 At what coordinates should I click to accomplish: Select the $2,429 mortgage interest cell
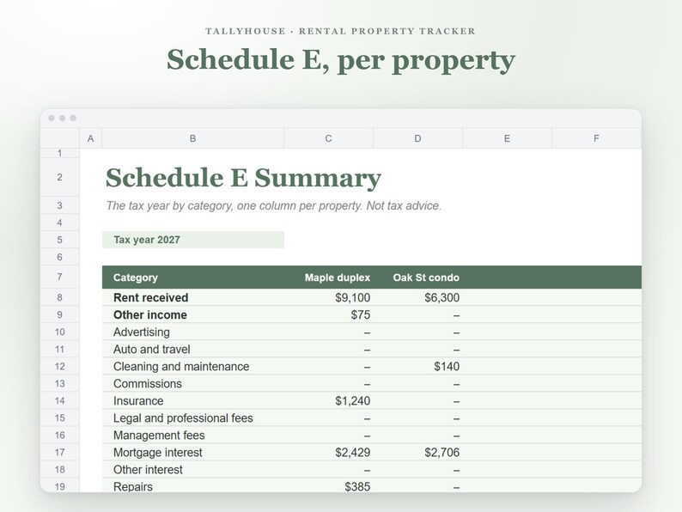pos(328,453)
